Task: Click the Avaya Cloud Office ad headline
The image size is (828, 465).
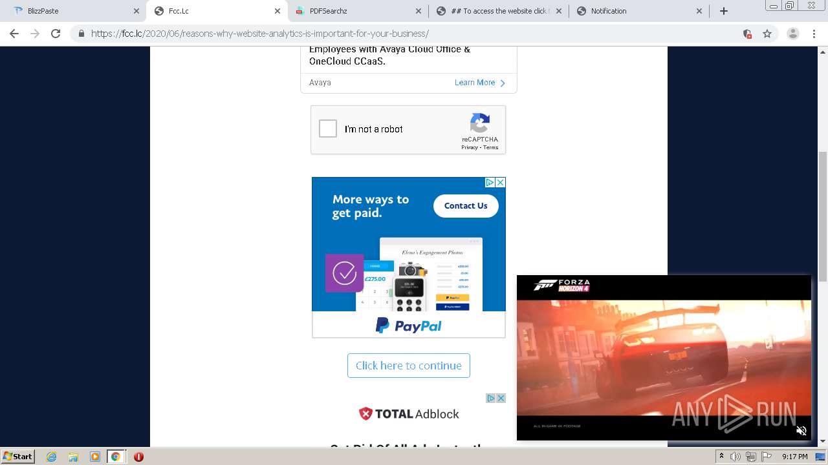Action: (389, 55)
